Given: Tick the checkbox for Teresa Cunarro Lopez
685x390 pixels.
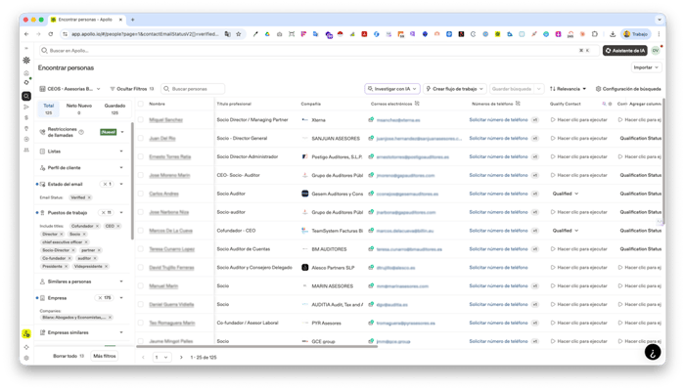Looking at the screenshot, I should coord(141,248).
